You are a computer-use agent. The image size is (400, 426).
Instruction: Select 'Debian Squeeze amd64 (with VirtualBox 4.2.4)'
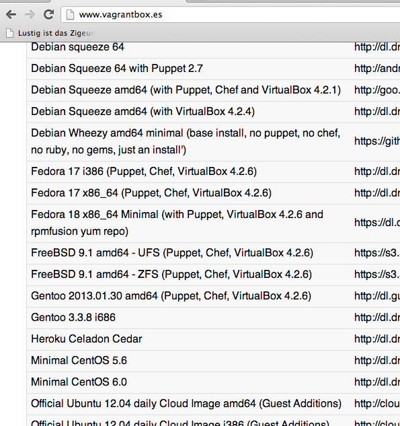coord(143,112)
